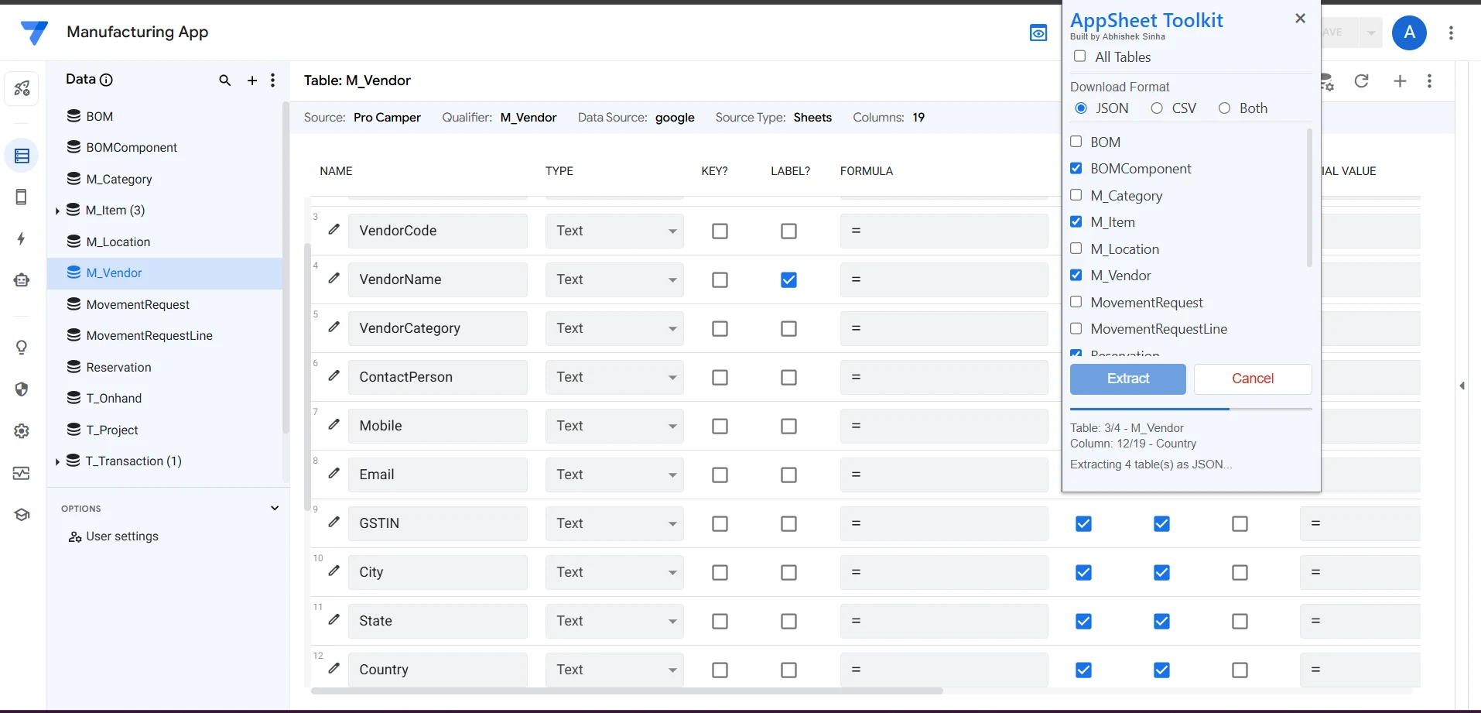This screenshot has height=713, width=1481.
Task: Click the Extract button
Action: click(1127, 379)
